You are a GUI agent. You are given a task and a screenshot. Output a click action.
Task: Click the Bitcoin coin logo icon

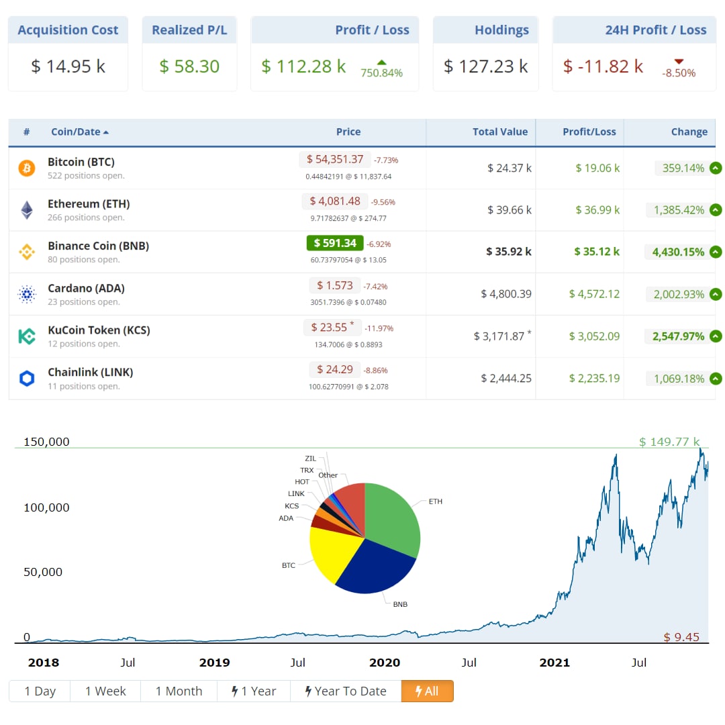tap(26, 168)
